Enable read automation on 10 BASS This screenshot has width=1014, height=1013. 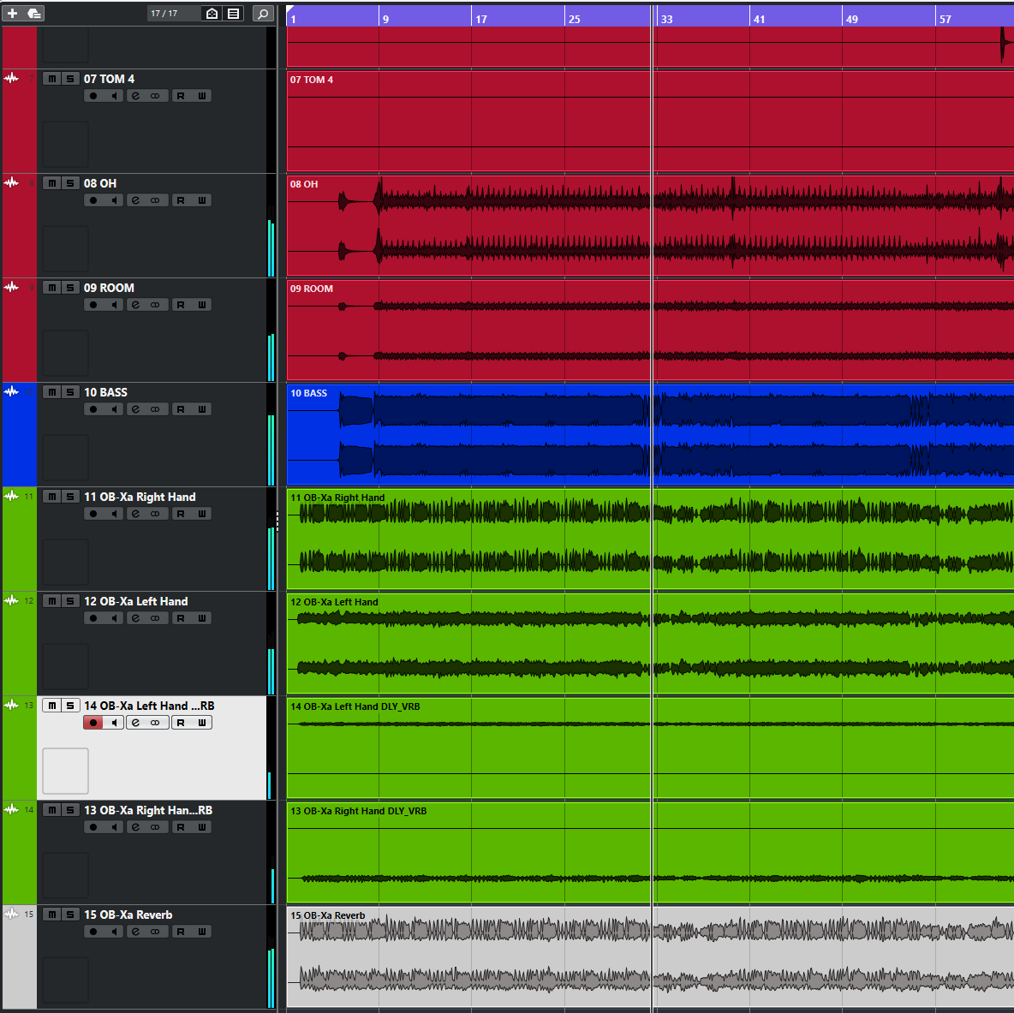coord(181,409)
